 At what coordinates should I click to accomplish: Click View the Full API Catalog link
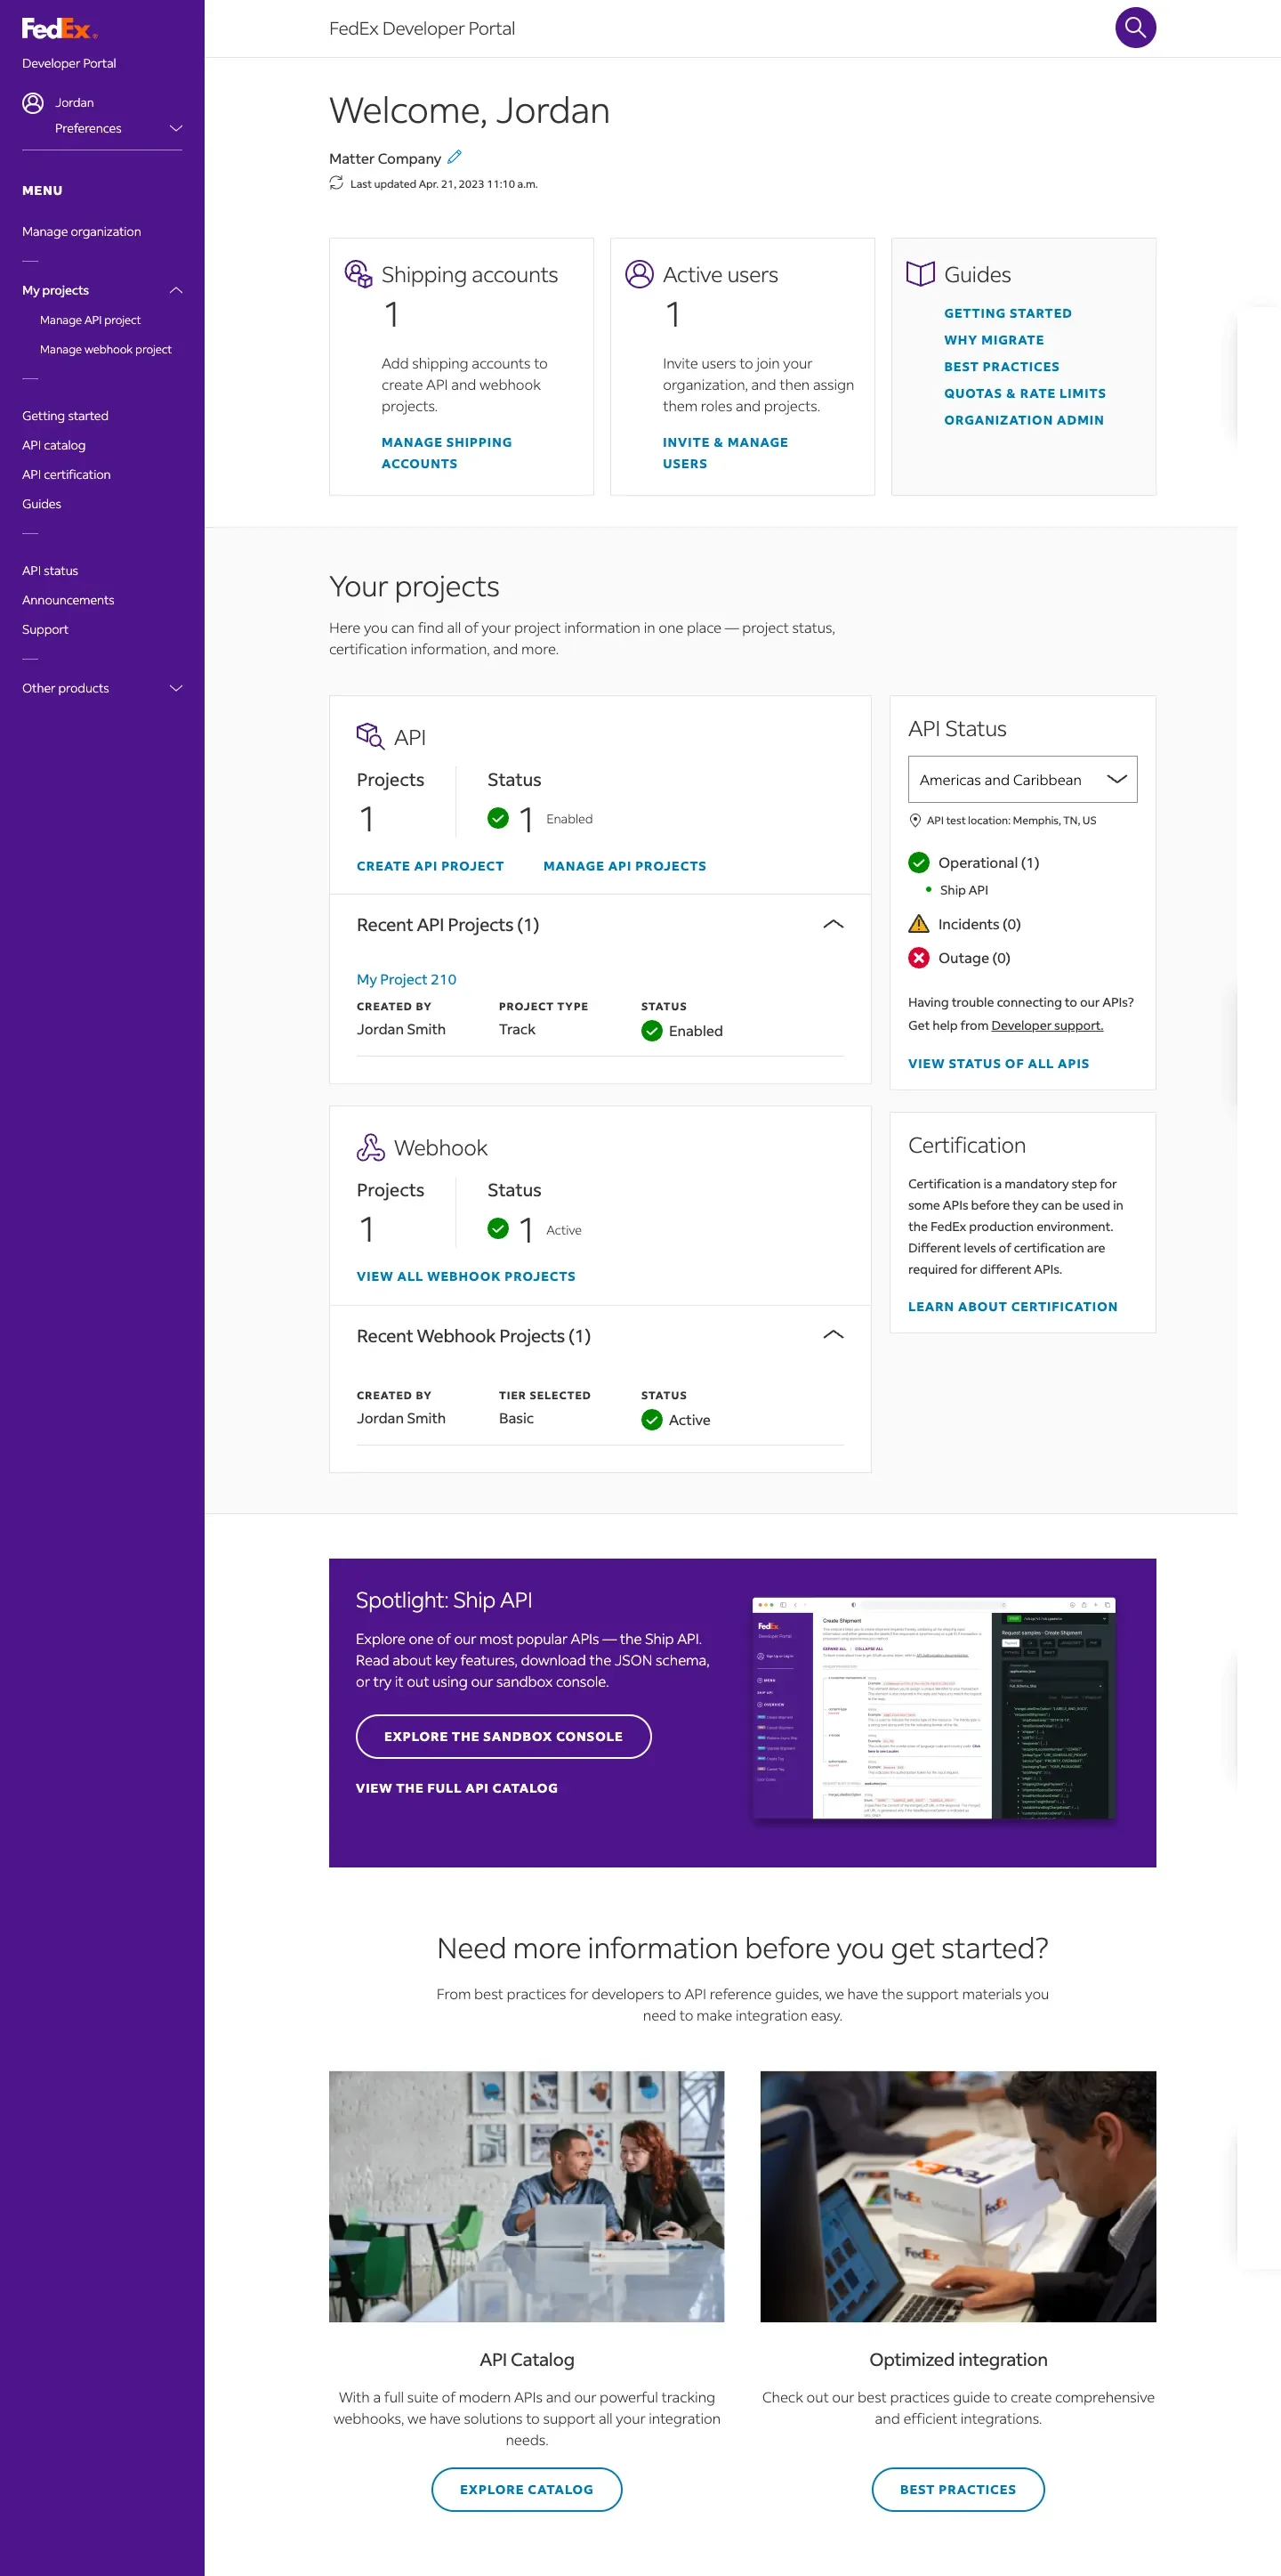click(456, 1788)
